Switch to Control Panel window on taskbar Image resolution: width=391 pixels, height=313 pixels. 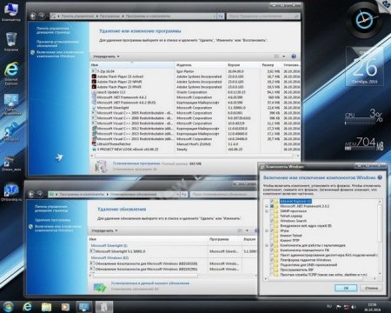[x=84, y=307]
